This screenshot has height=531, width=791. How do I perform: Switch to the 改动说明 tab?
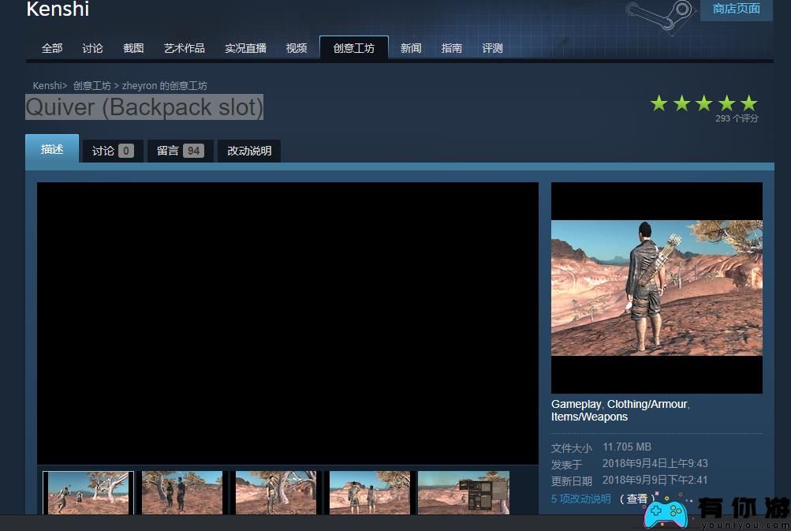(248, 150)
